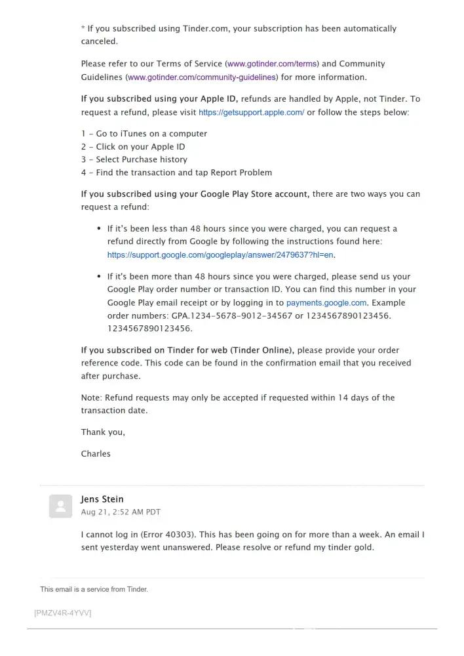
Task: Open the Tinder community-guidelines link
Action: (x=202, y=77)
